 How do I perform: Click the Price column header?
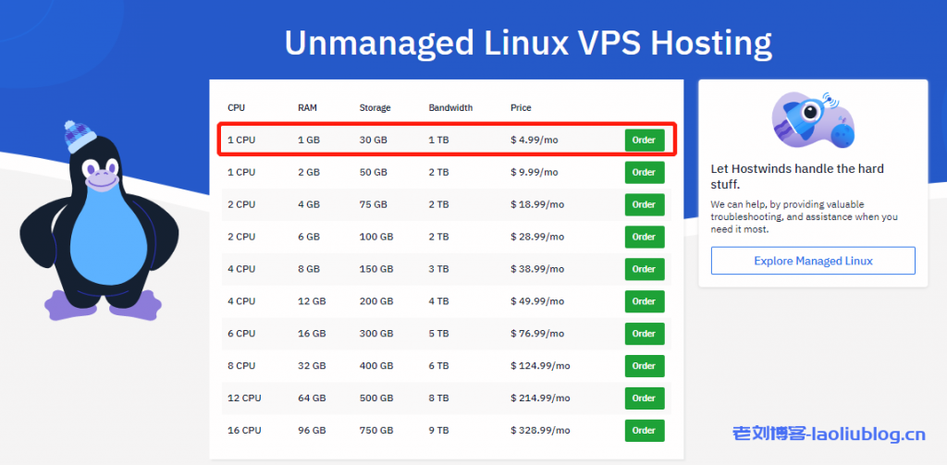point(521,108)
